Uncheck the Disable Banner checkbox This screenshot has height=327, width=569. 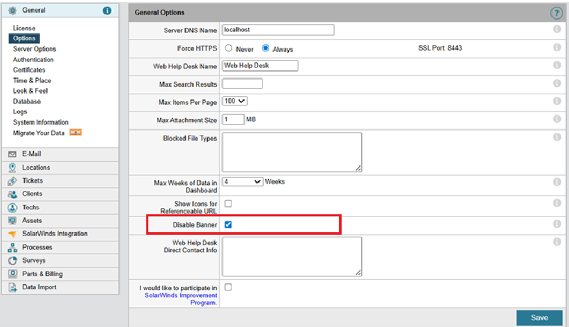(229, 225)
